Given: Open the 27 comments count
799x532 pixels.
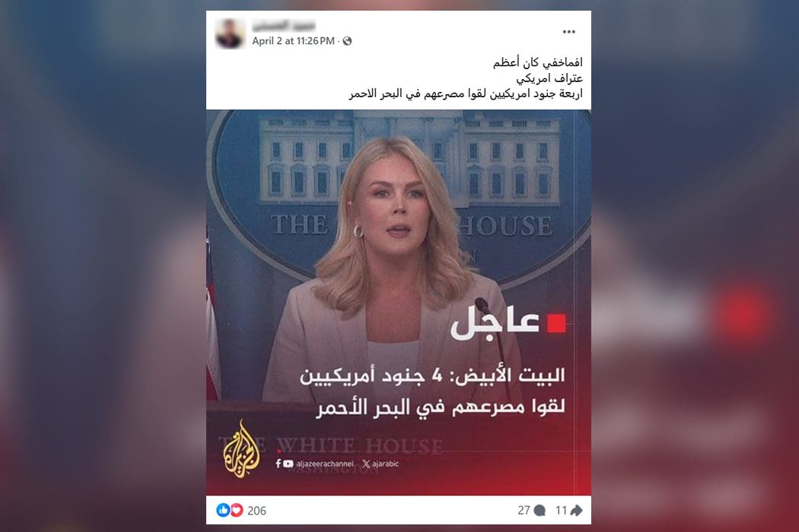Looking at the screenshot, I should pos(524,511).
